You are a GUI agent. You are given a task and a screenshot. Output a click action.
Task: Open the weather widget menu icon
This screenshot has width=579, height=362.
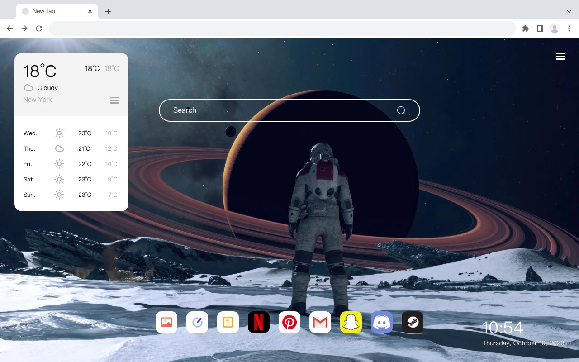tap(114, 100)
